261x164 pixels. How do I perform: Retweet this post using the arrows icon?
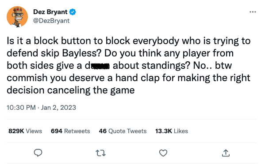click(100, 153)
